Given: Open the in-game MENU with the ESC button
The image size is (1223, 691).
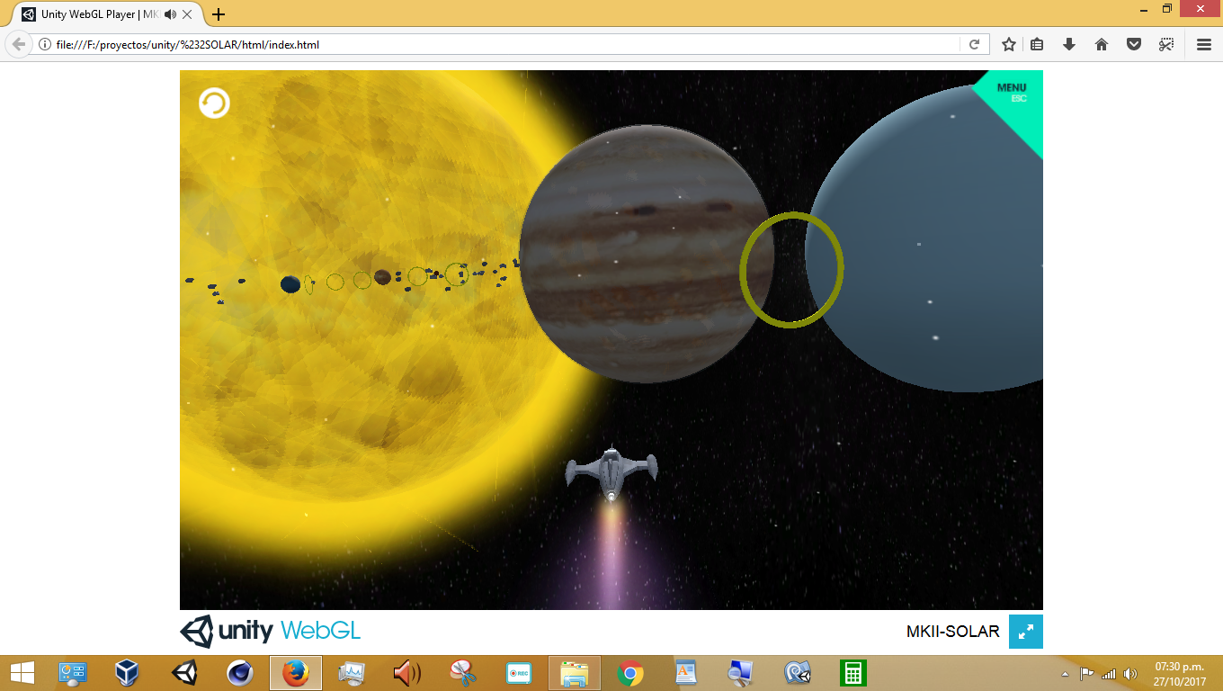Looking at the screenshot, I should click(x=1013, y=92).
